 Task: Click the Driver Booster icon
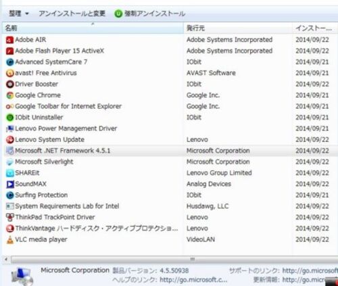point(9,85)
